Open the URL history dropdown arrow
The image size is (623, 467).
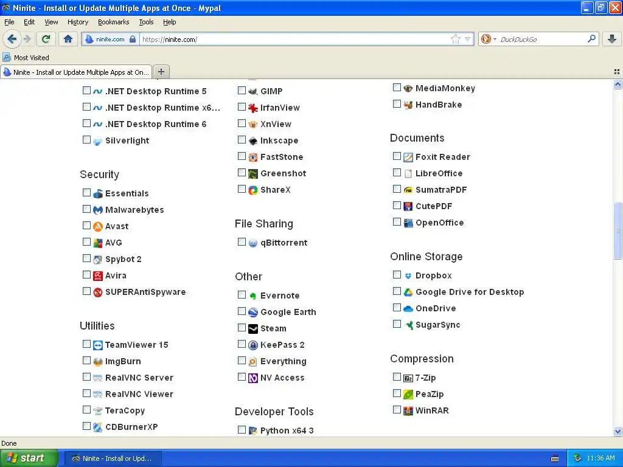[x=468, y=39]
